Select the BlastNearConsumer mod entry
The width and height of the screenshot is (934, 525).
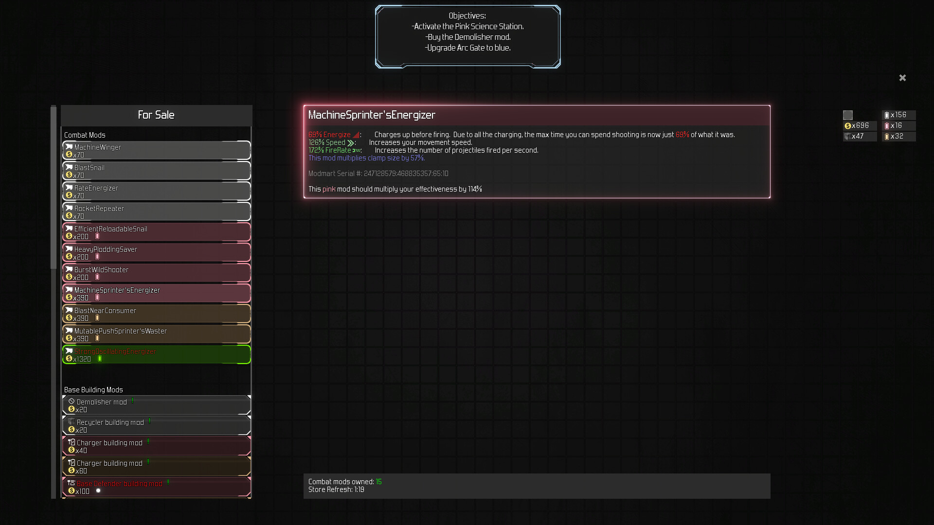click(x=156, y=314)
